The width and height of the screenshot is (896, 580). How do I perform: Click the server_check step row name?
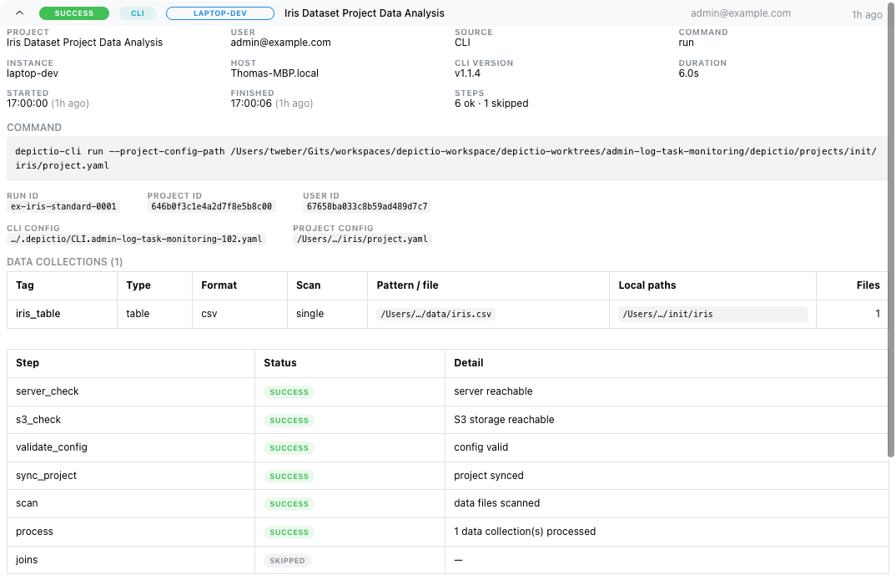tap(48, 391)
